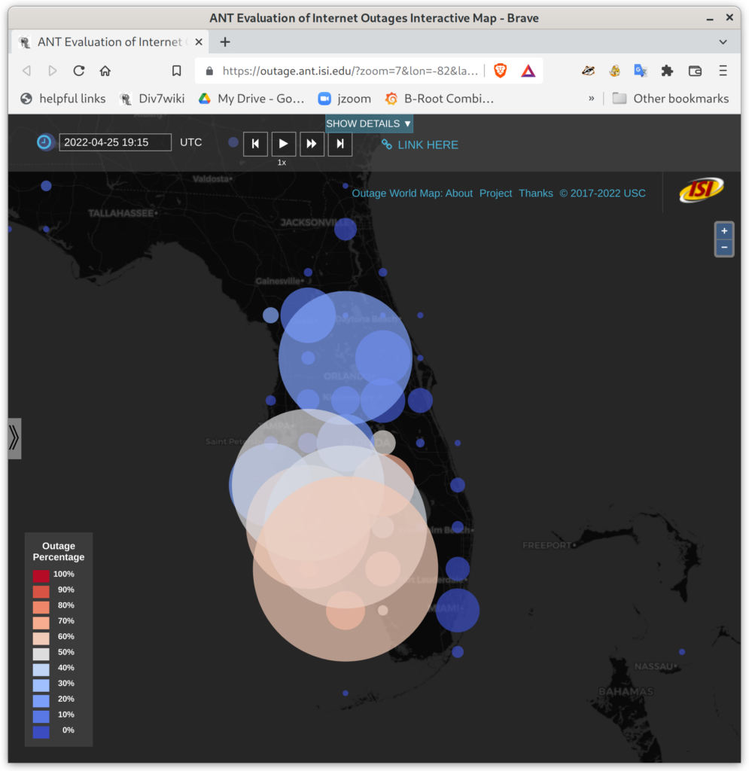Click the 0% outage legend swatch
The width and height of the screenshot is (749, 771).
coord(41,731)
